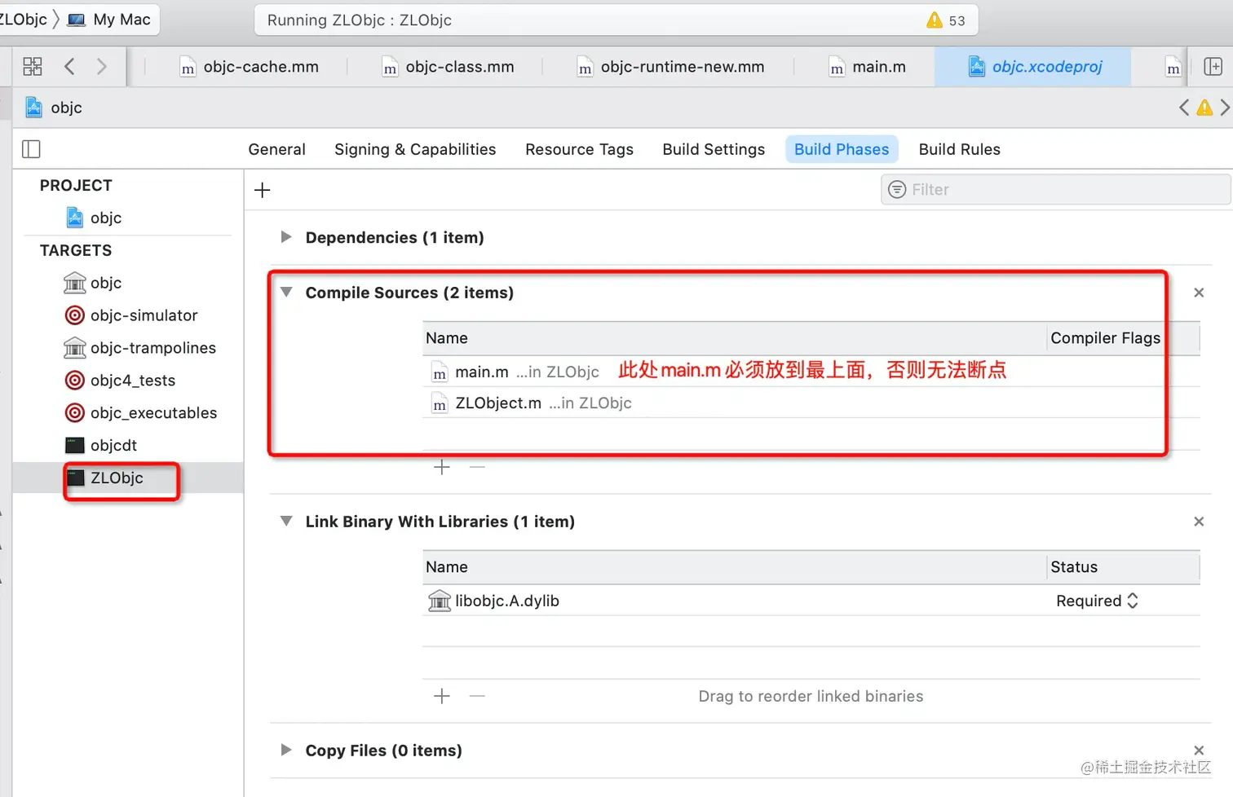
Task: Collapse the Compile Sources phase
Action: [286, 293]
